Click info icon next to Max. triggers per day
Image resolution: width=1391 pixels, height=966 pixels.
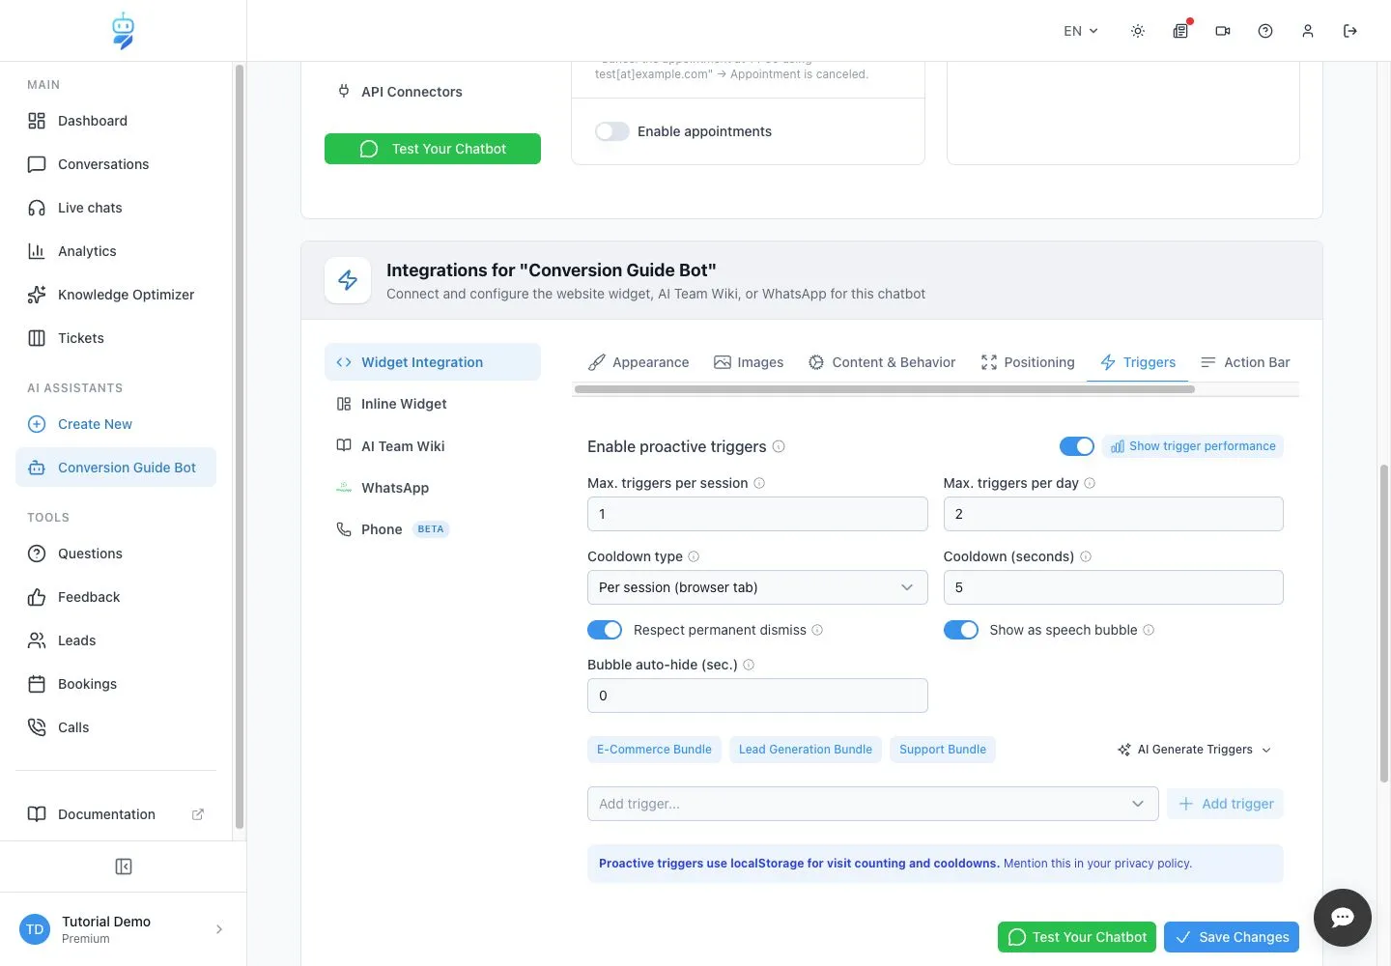[x=1090, y=483]
